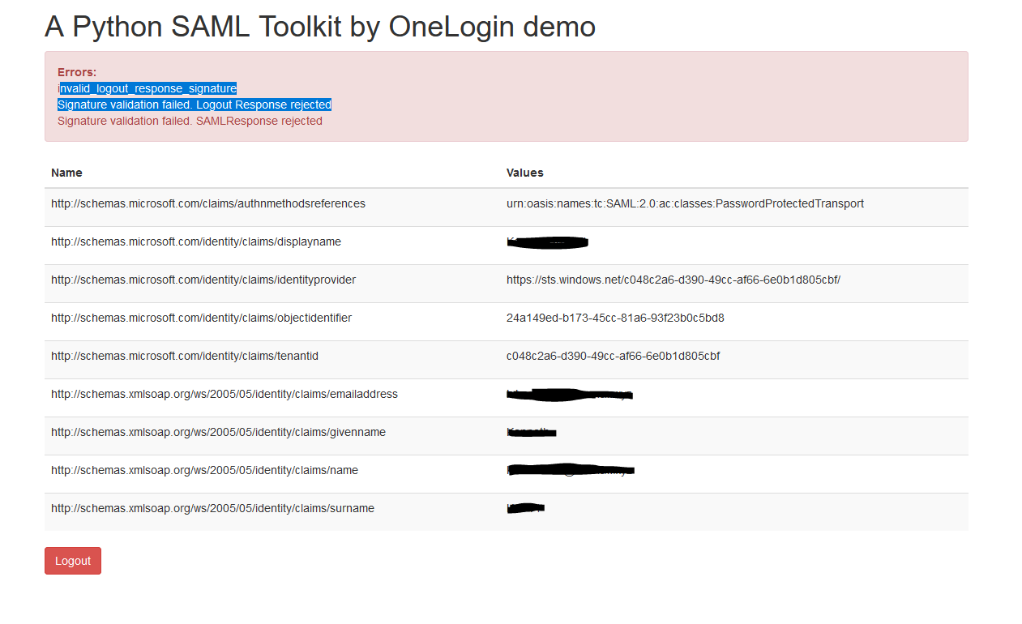The height and width of the screenshot is (624, 1022).
Task: Click the 'Errors:' label in the error panel
Action: click(x=75, y=71)
